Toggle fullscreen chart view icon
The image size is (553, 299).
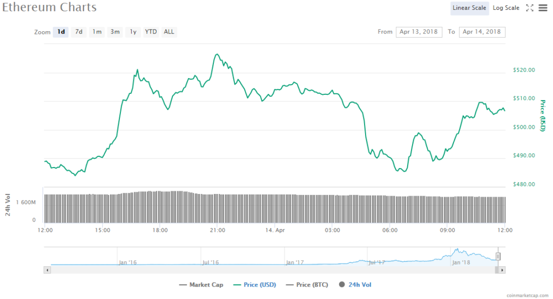pos(529,8)
